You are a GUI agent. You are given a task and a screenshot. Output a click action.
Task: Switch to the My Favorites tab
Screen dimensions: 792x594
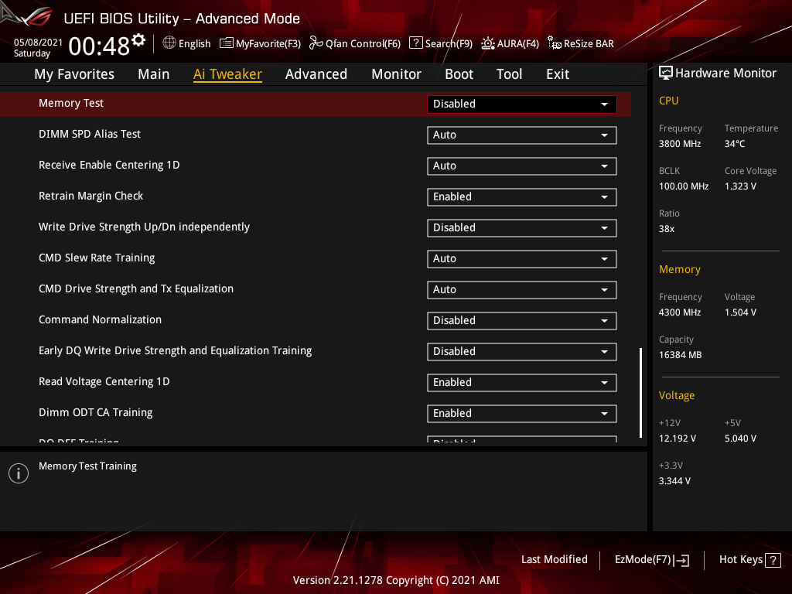pyautogui.click(x=74, y=74)
